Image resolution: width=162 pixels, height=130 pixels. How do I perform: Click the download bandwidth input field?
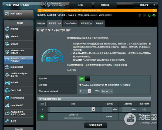pos(107,109)
